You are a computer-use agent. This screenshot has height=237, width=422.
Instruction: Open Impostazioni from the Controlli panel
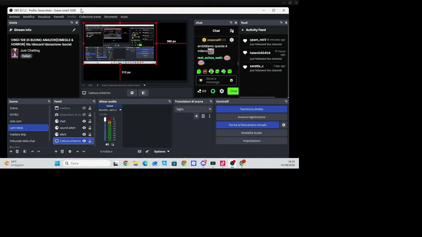(x=252, y=141)
